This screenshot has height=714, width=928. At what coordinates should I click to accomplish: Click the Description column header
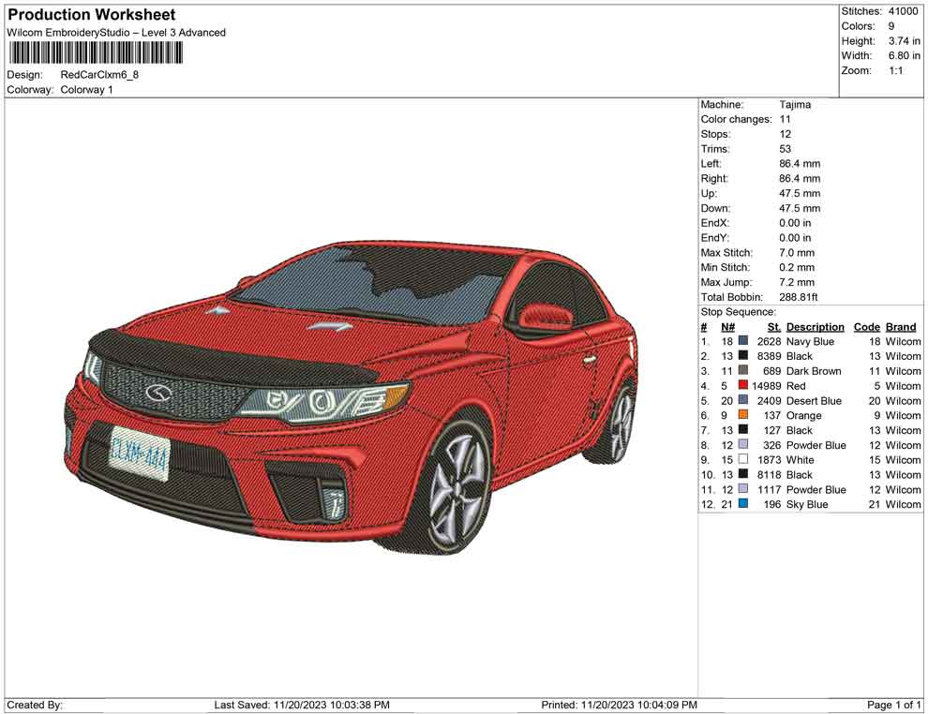coord(815,327)
